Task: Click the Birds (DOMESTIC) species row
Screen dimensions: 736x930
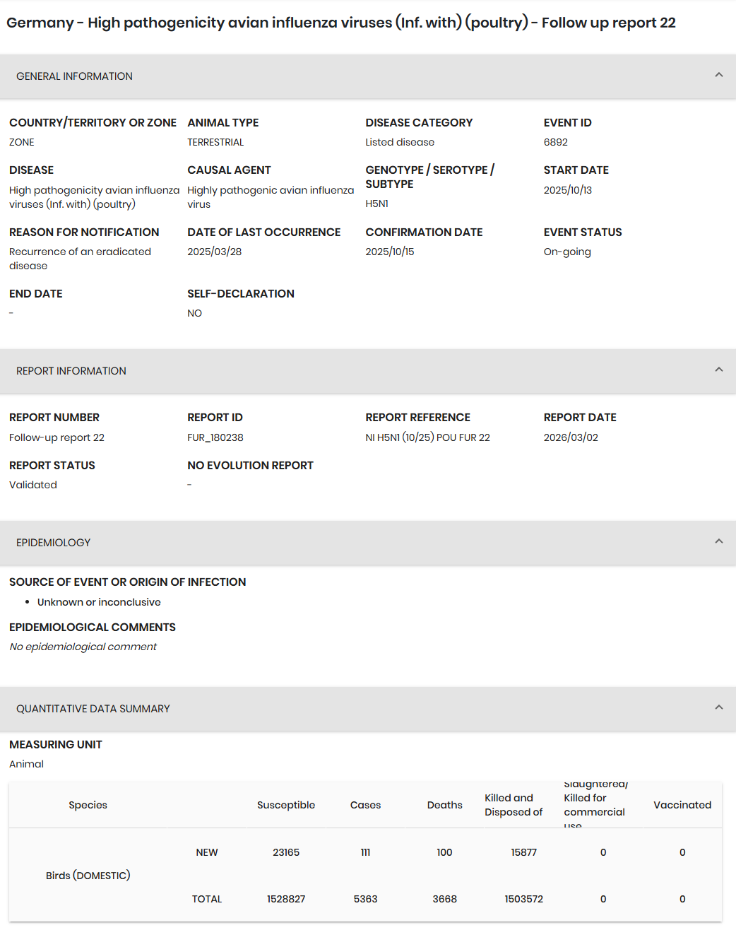Action: click(x=88, y=876)
